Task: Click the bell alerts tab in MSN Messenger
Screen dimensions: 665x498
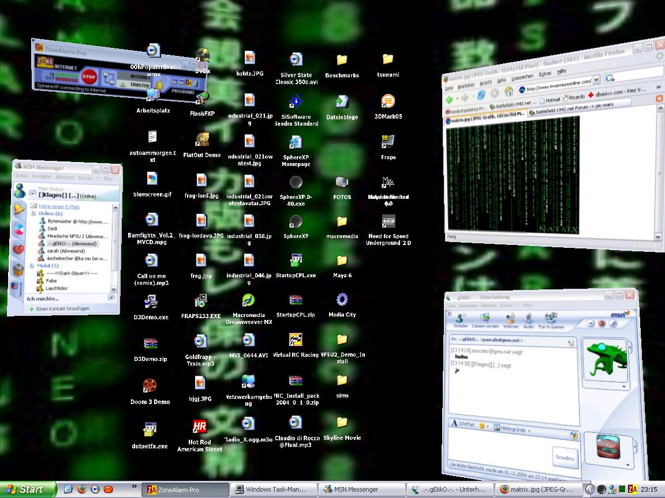Action: coord(18,209)
